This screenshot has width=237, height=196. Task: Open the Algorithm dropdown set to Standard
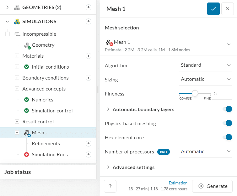coord(206,65)
